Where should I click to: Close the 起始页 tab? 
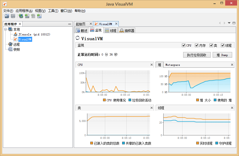point(91,24)
